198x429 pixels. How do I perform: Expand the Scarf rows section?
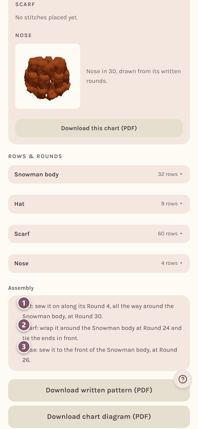(99, 234)
